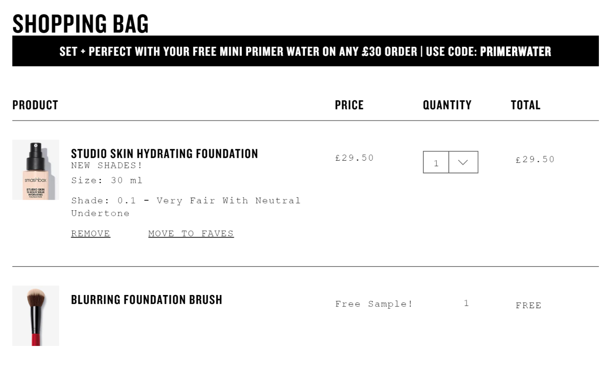Click the foundation bottle thumbnail image
The image size is (612, 377).
click(36, 170)
